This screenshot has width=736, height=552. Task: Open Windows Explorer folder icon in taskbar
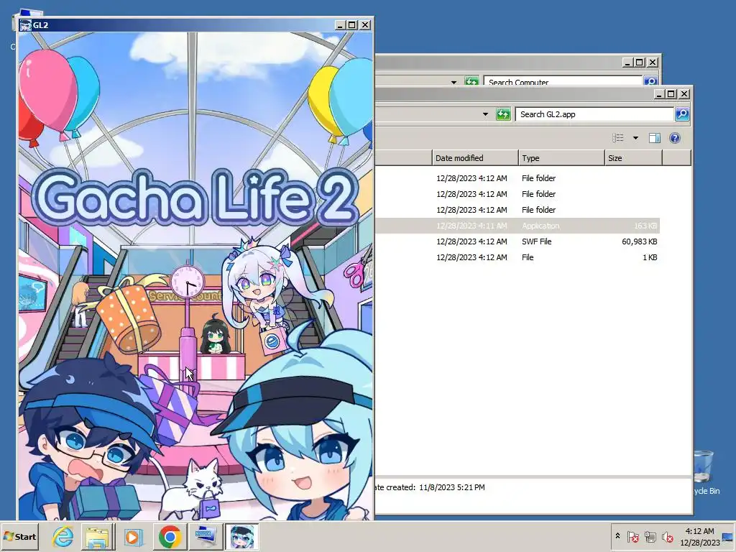click(98, 536)
